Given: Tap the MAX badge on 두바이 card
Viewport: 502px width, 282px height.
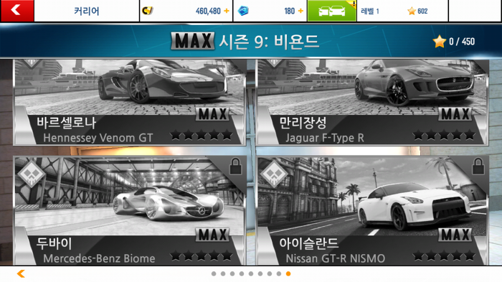Looking at the screenshot, I should tap(212, 235).
